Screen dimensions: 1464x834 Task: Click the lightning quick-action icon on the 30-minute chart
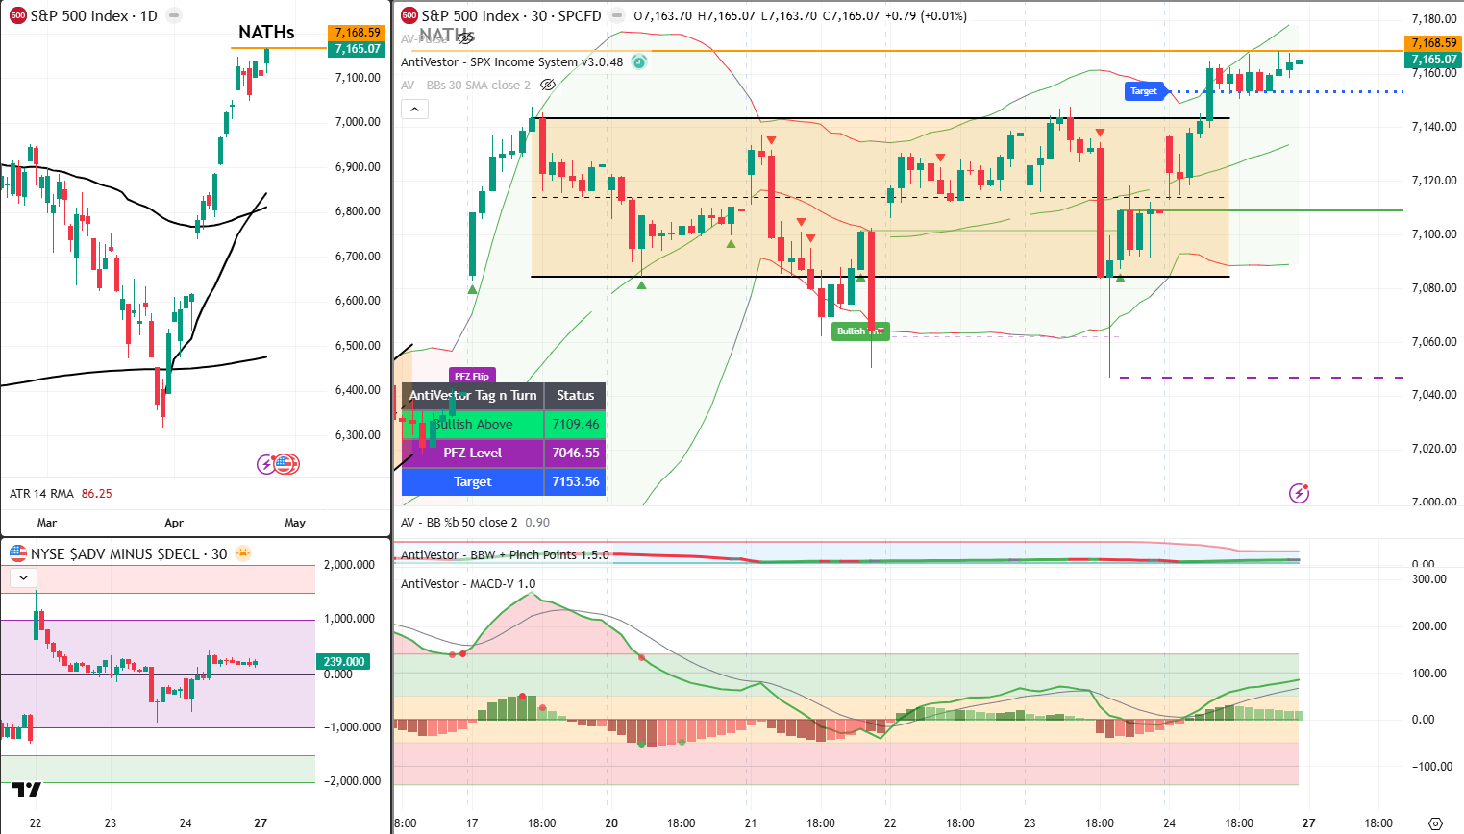click(x=1300, y=493)
